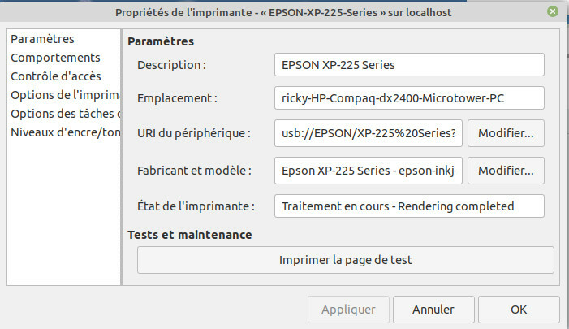Confirm the dialog with OK
Image resolution: width=569 pixels, height=329 pixels.
519,310
